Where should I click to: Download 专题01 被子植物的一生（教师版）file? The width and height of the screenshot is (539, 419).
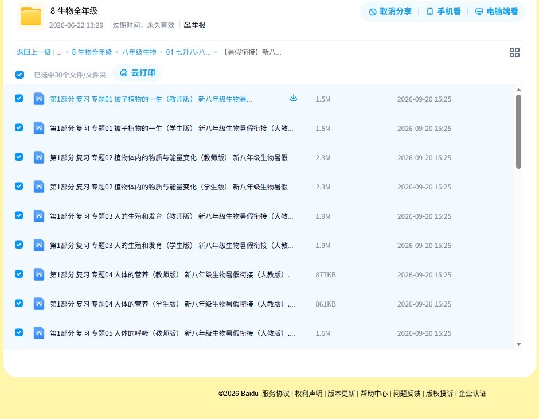tap(293, 98)
